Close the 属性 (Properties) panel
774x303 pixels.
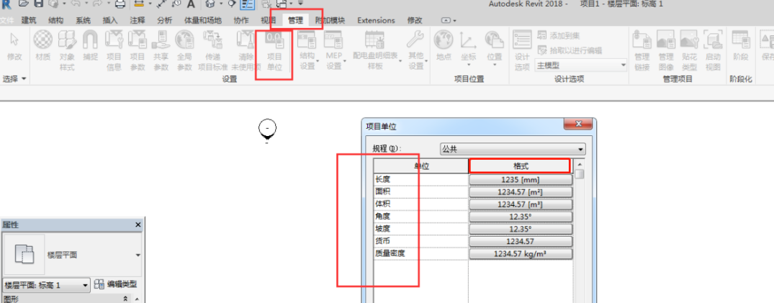point(138,225)
